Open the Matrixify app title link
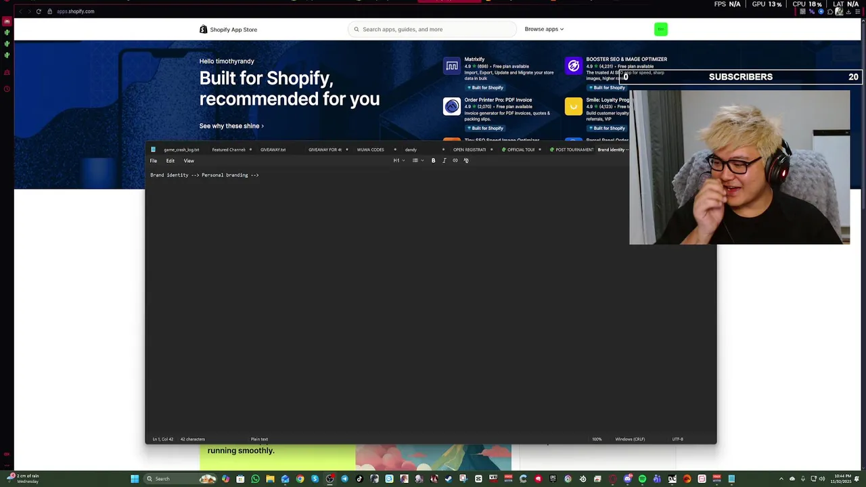This screenshot has width=866, height=487. coord(474,60)
